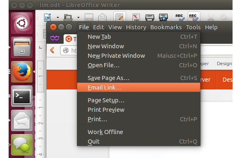This screenshot has width=242, height=158.
Task: Click the Firefox URL address field
Action: click(x=69, y=51)
